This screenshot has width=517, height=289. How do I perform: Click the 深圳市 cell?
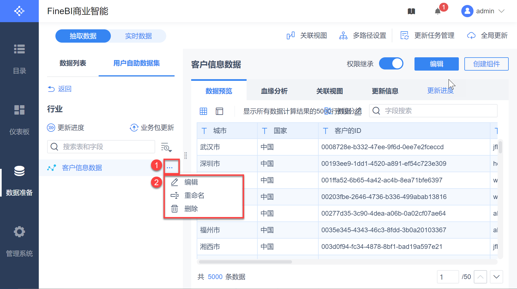click(x=227, y=164)
